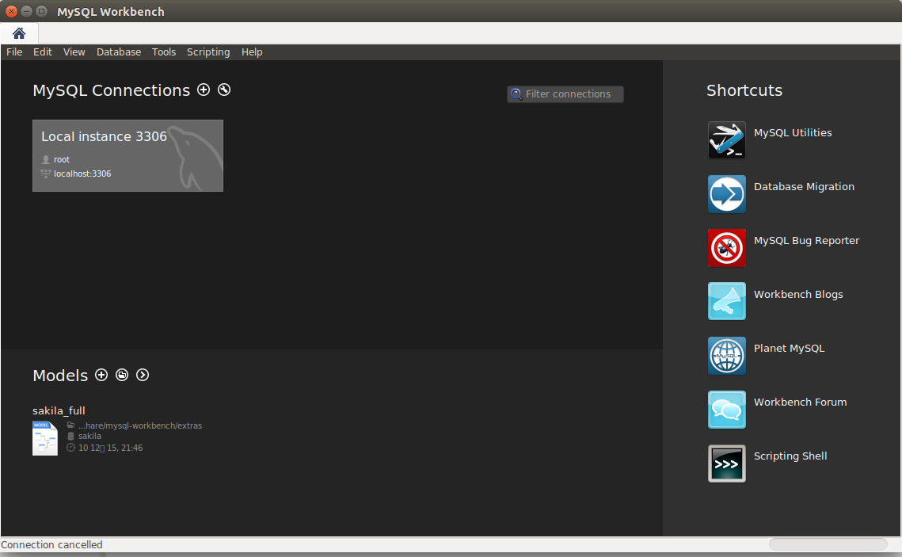Open the Database menu
The width and height of the screenshot is (902, 557).
pos(119,52)
